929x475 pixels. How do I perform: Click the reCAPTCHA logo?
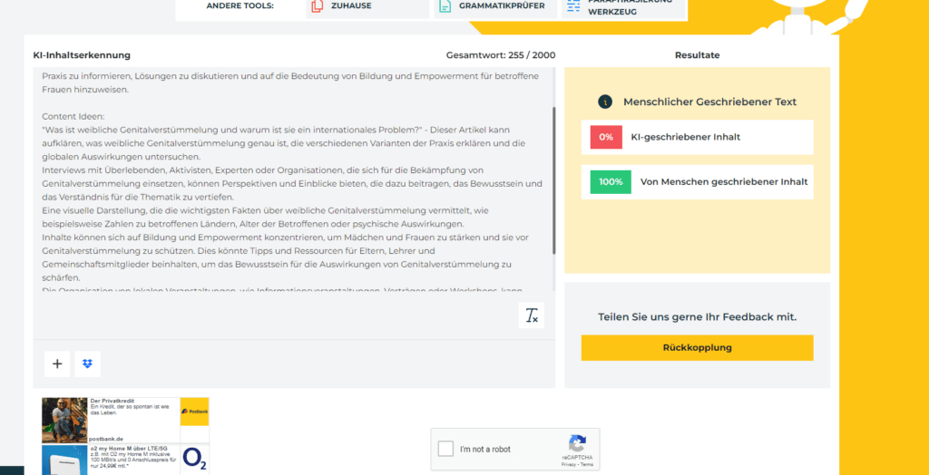click(577, 443)
